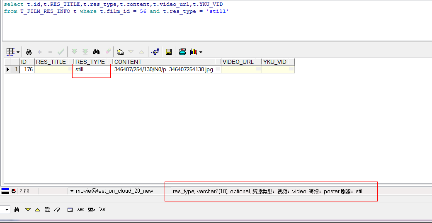Viewport: 432px width, 223px height.
Task: Click the ID column header
Action: point(27,62)
